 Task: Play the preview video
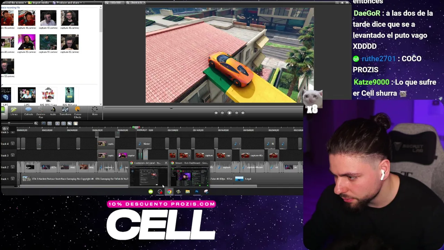tap(229, 112)
